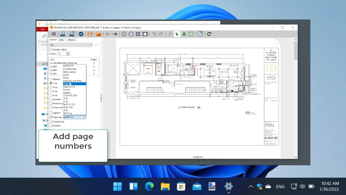The width and height of the screenshot is (346, 195).
Task: Toggle the Double-sided checkbox
Action: 51,50
